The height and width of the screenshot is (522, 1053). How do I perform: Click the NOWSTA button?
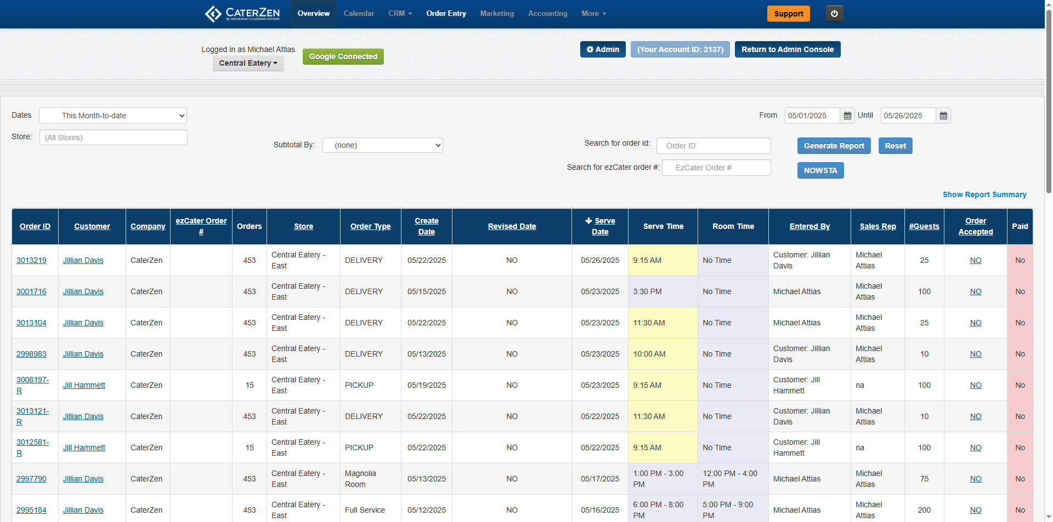click(820, 170)
